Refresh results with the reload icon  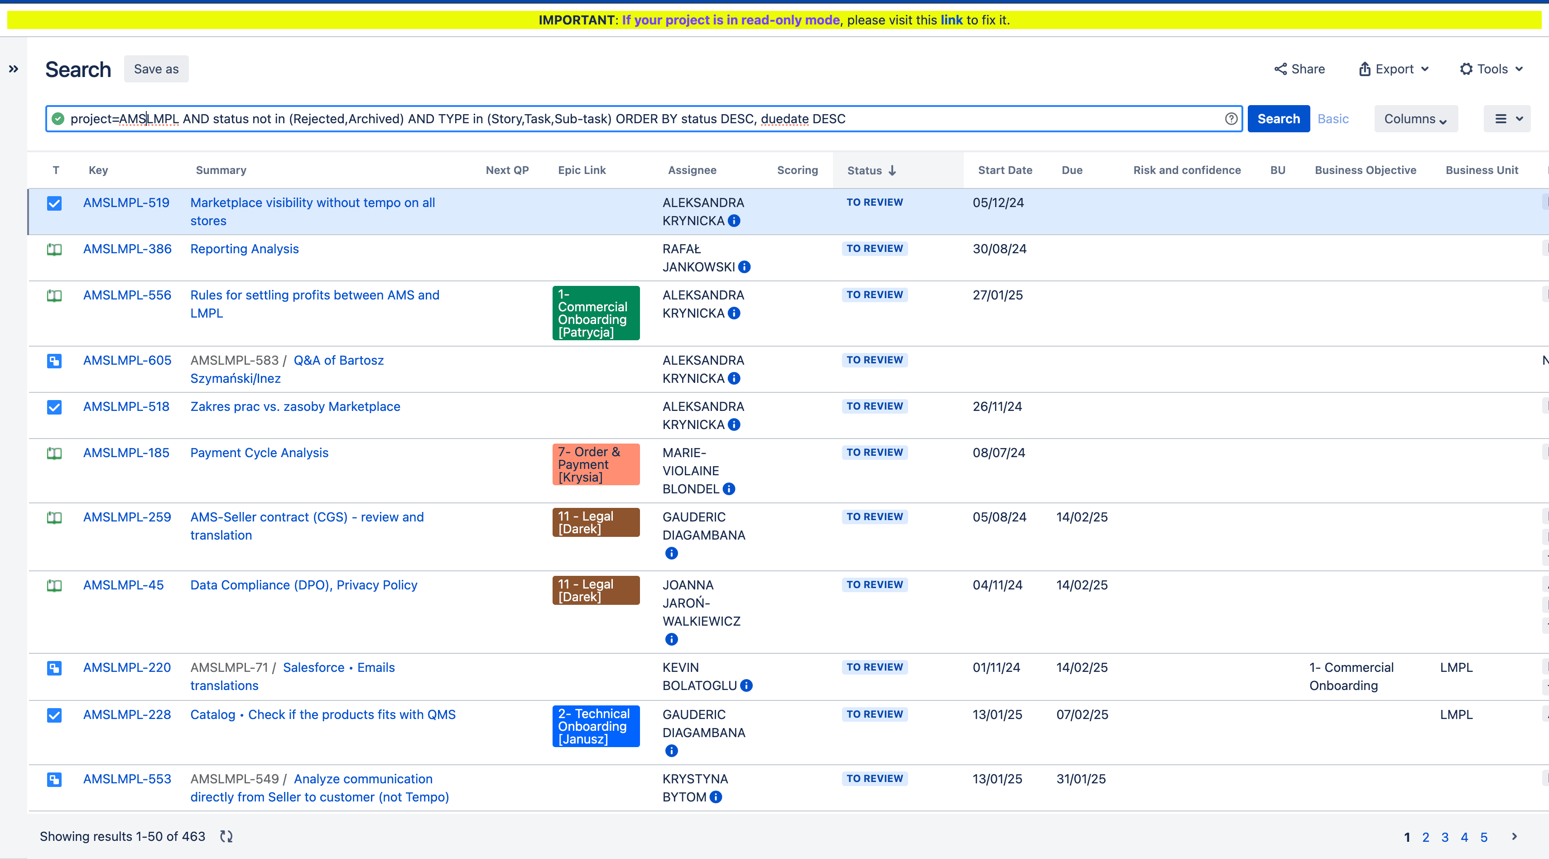tap(226, 836)
